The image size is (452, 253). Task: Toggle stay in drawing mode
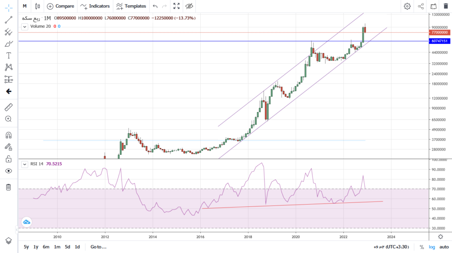9,147
